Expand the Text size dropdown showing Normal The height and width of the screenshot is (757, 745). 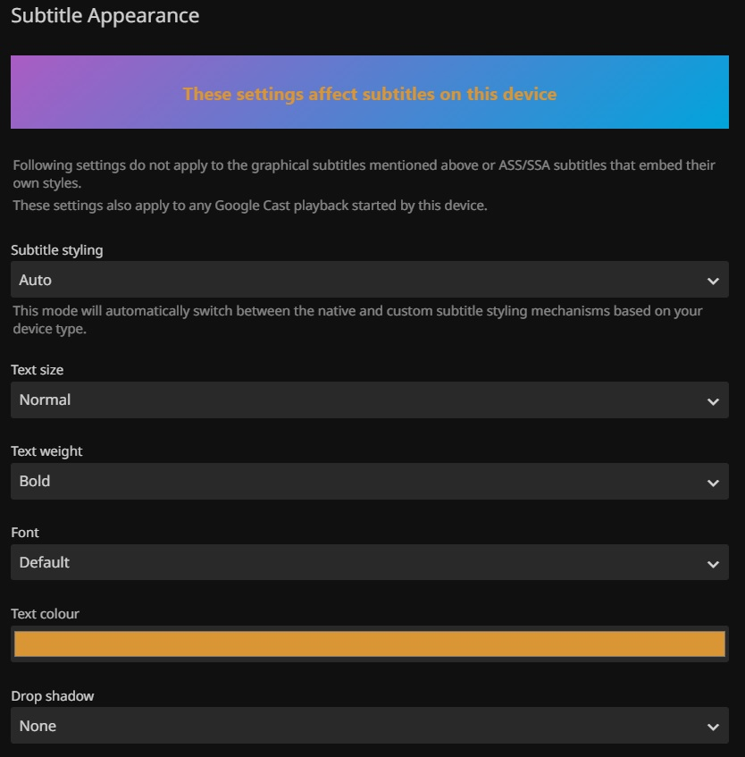click(357, 400)
